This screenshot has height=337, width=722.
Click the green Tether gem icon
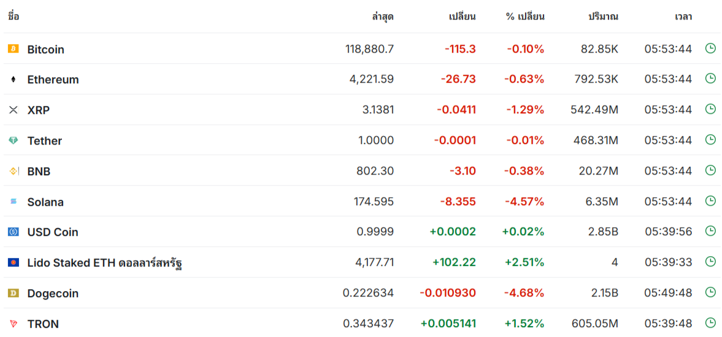pos(13,140)
